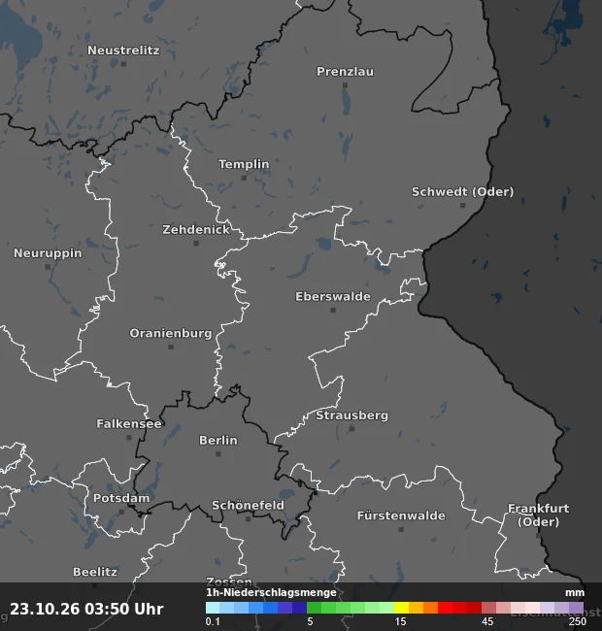Click the Templin town label
The height and width of the screenshot is (631, 602).
[244, 164]
